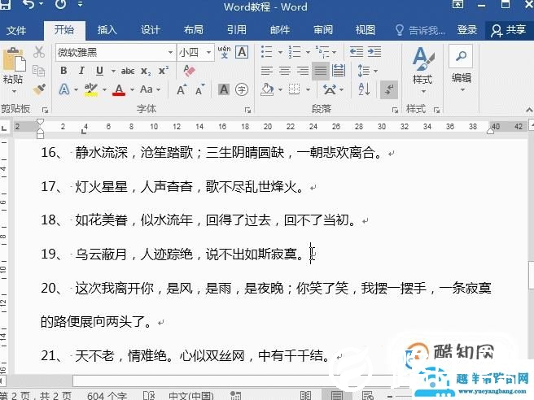
Task: Click the 登录 sign-in button
Action: (x=466, y=30)
